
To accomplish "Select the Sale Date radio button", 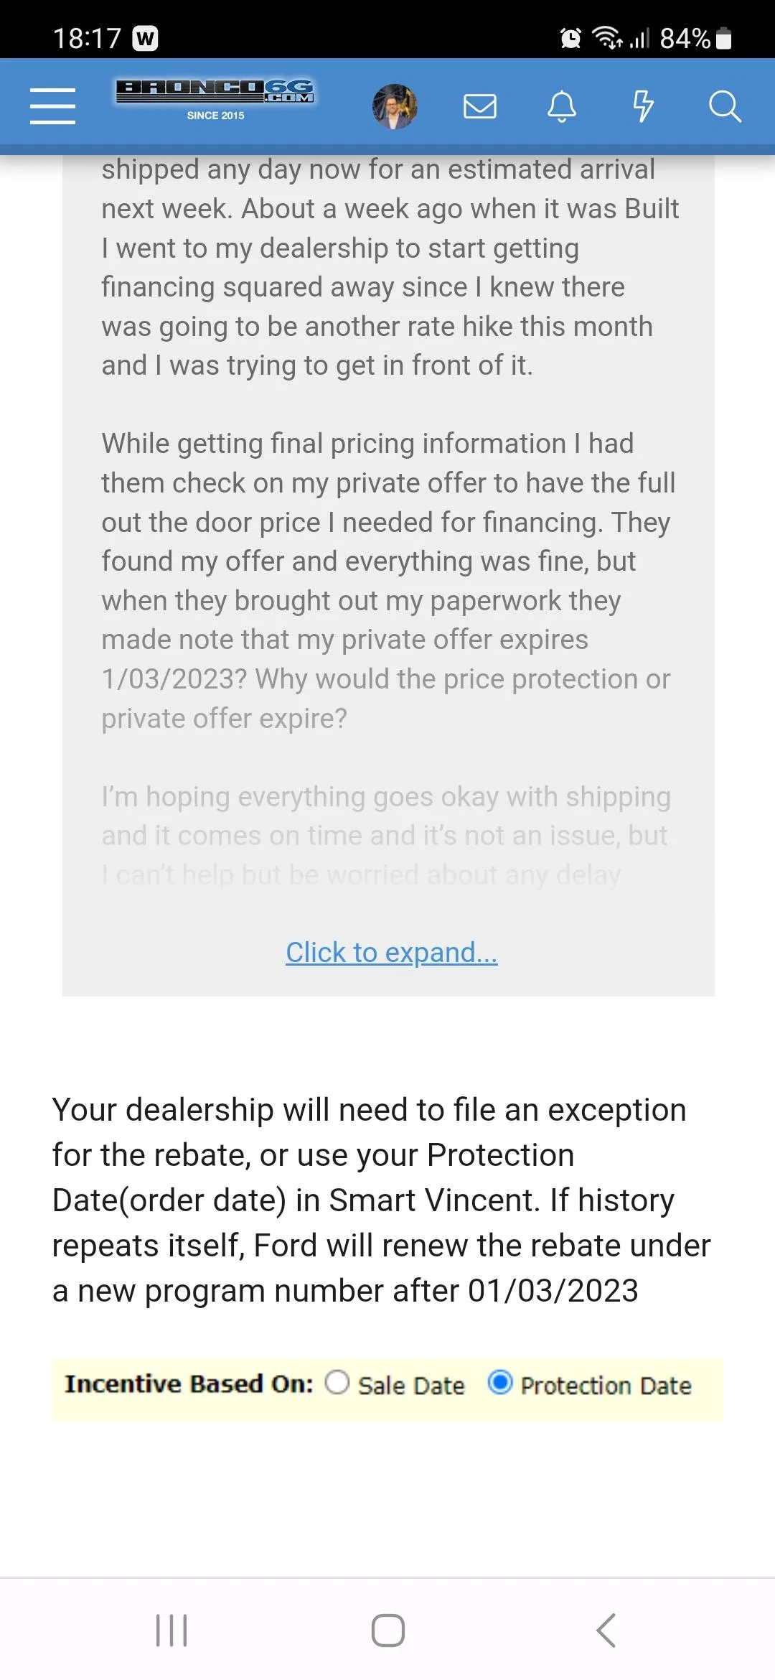I will [x=337, y=1382].
